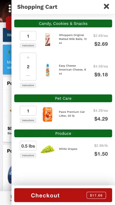Image resolution: width=115 pixels, height=205 pixels.
Task: Click the Candy, Cookies & Snacks header
Action: (63, 24)
